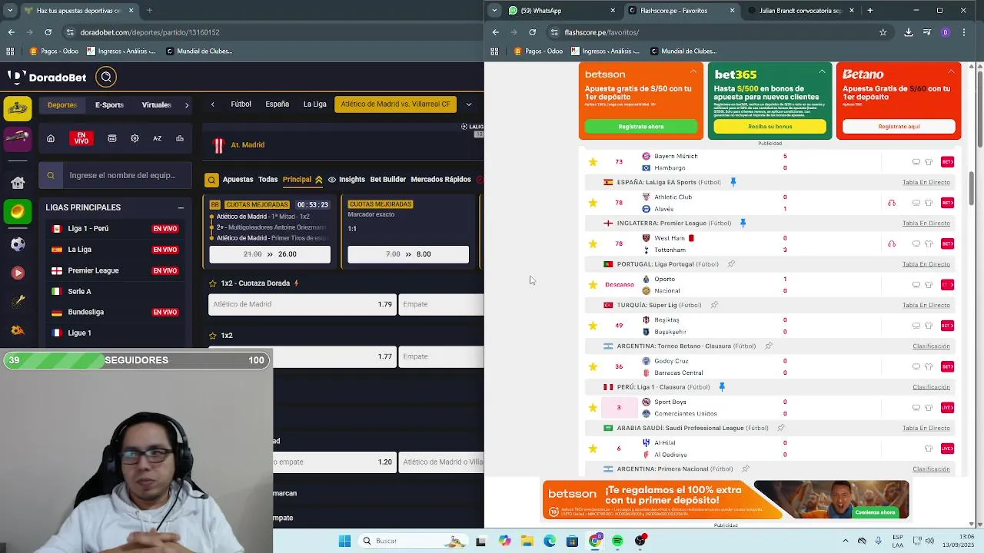Open audio commentary icon for West Ham match
The image size is (984, 553).
click(x=892, y=243)
